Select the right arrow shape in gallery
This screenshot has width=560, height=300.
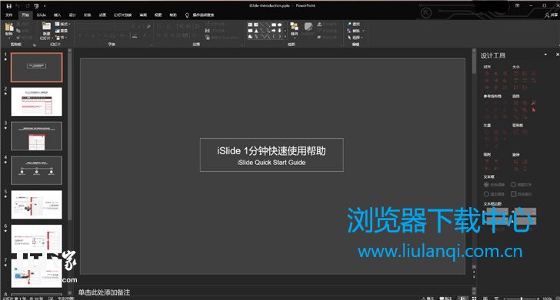coord(274,31)
